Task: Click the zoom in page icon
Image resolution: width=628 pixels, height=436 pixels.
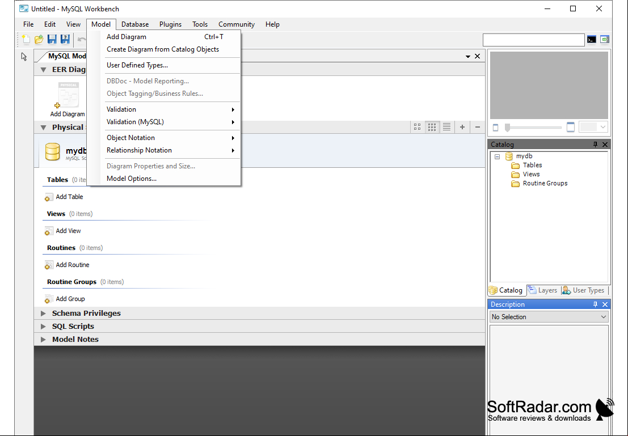Action: click(571, 128)
